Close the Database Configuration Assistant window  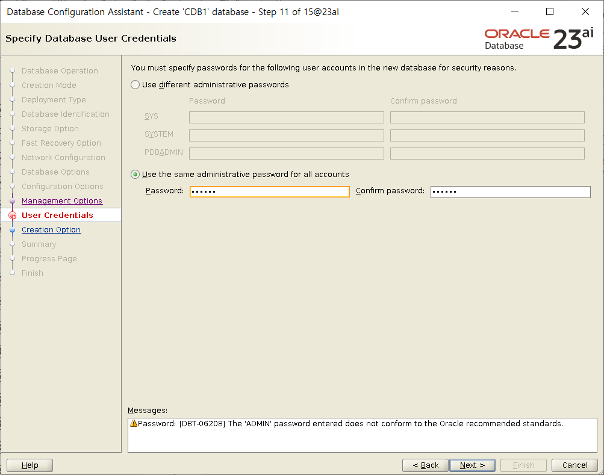point(585,11)
